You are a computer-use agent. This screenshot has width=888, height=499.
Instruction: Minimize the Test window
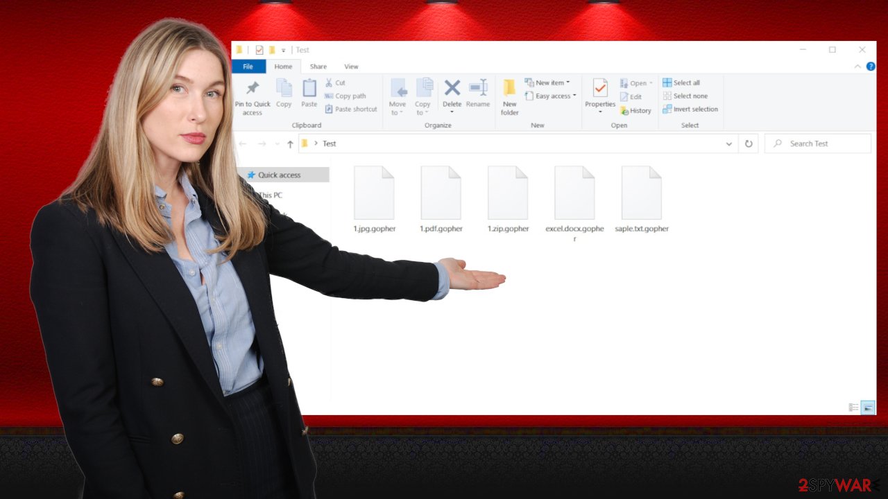pos(803,50)
